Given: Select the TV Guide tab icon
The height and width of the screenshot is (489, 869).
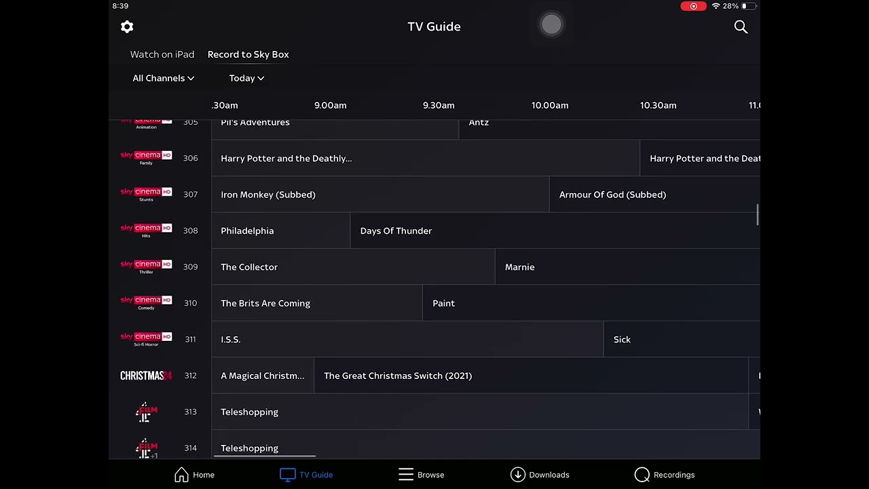Looking at the screenshot, I should click(x=288, y=474).
